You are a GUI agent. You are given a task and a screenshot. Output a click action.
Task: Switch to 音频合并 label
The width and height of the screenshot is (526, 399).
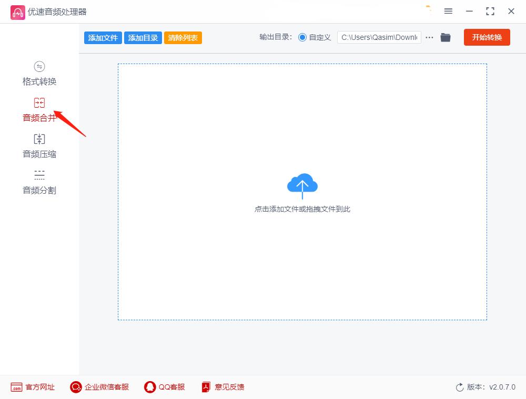(x=39, y=118)
